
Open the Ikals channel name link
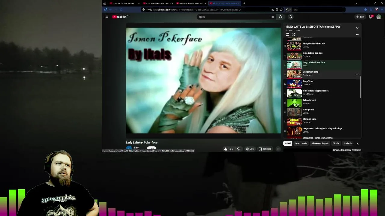coord(136,148)
